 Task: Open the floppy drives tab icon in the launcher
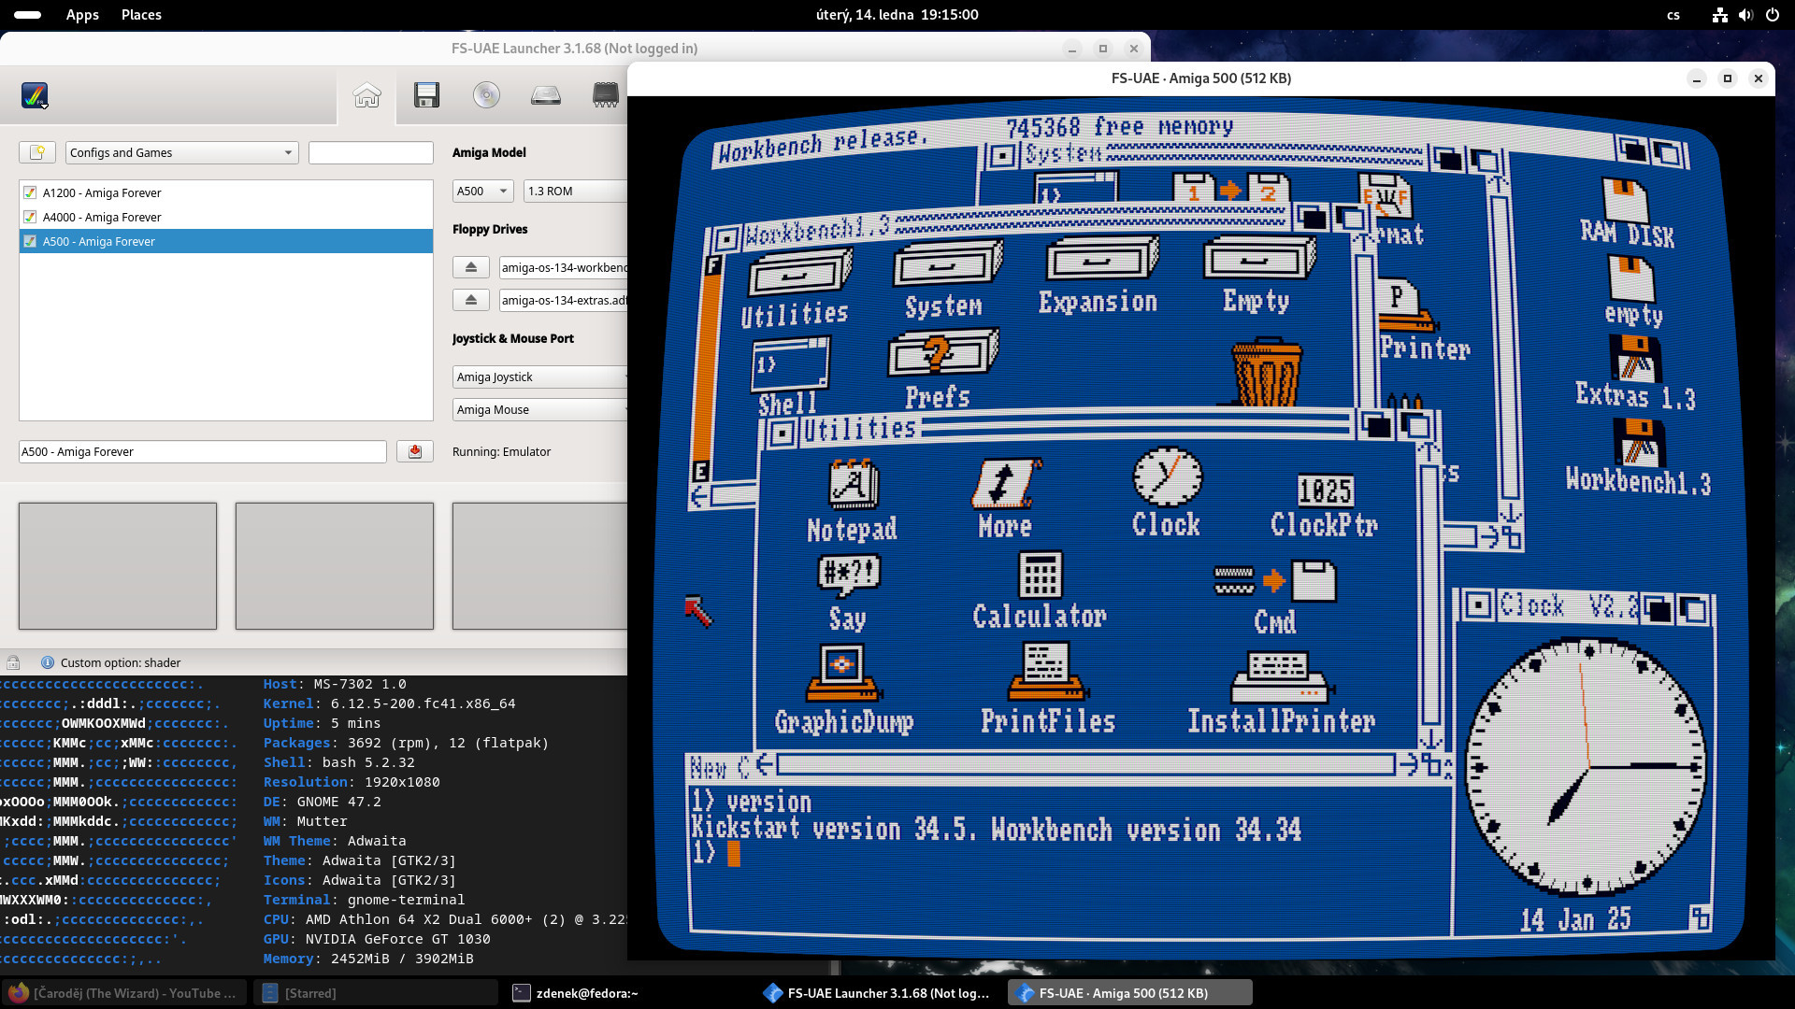(x=426, y=94)
